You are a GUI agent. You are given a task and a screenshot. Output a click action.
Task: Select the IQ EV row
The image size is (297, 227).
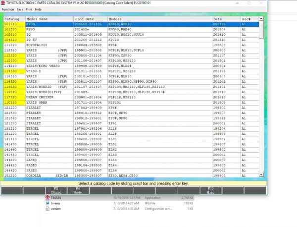point(131,40)
